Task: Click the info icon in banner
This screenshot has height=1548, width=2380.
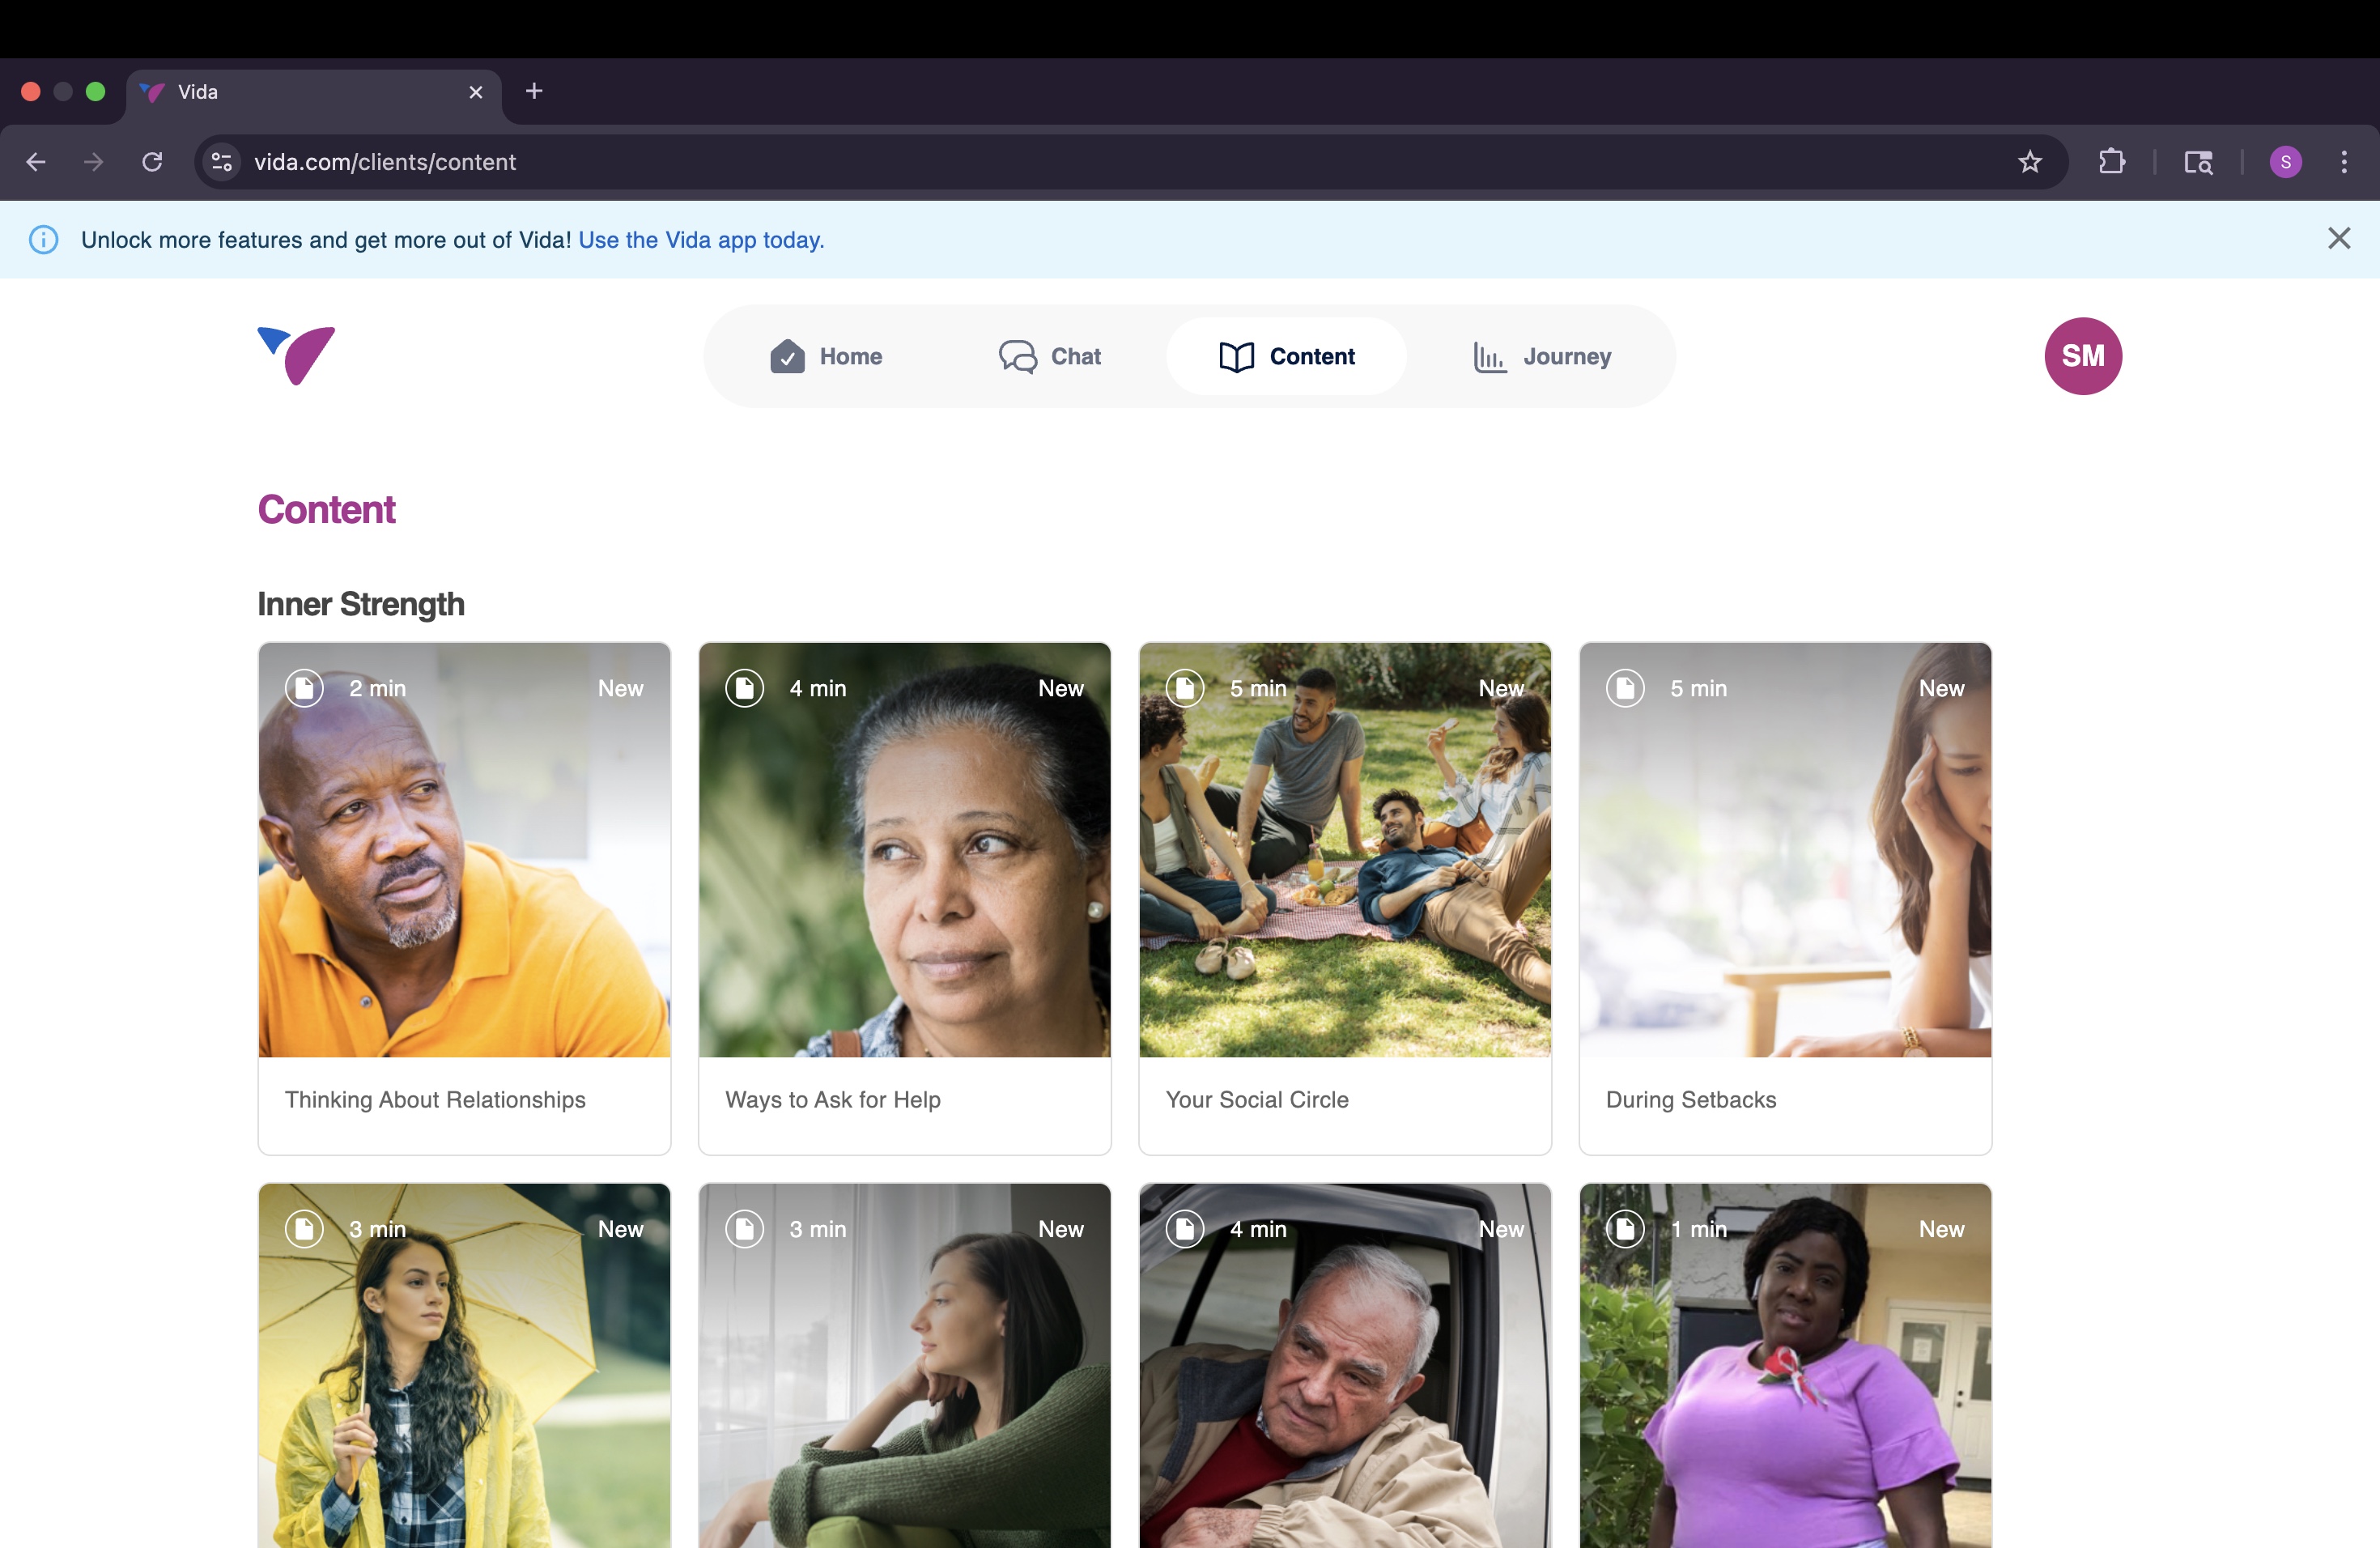Action: click(x=43, y=240)
